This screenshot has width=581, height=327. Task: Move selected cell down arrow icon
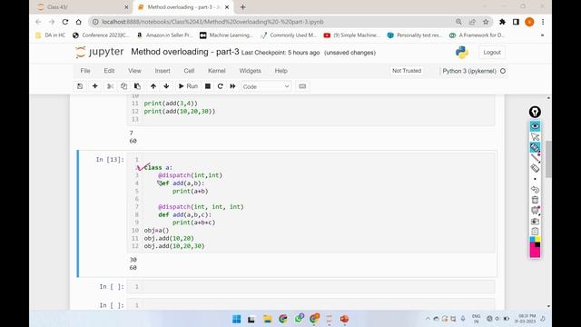click(x=166, y=86)
